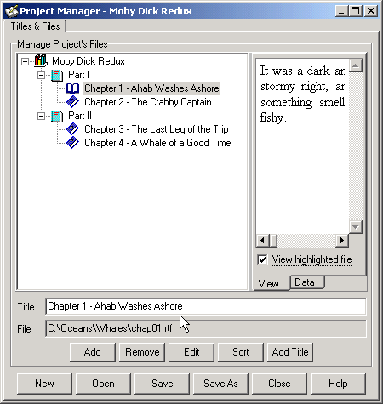Screen dimensions: 383x404
Task: Click the blue diamond icon for Chapter 4
Action: click(x=72, y=143)
